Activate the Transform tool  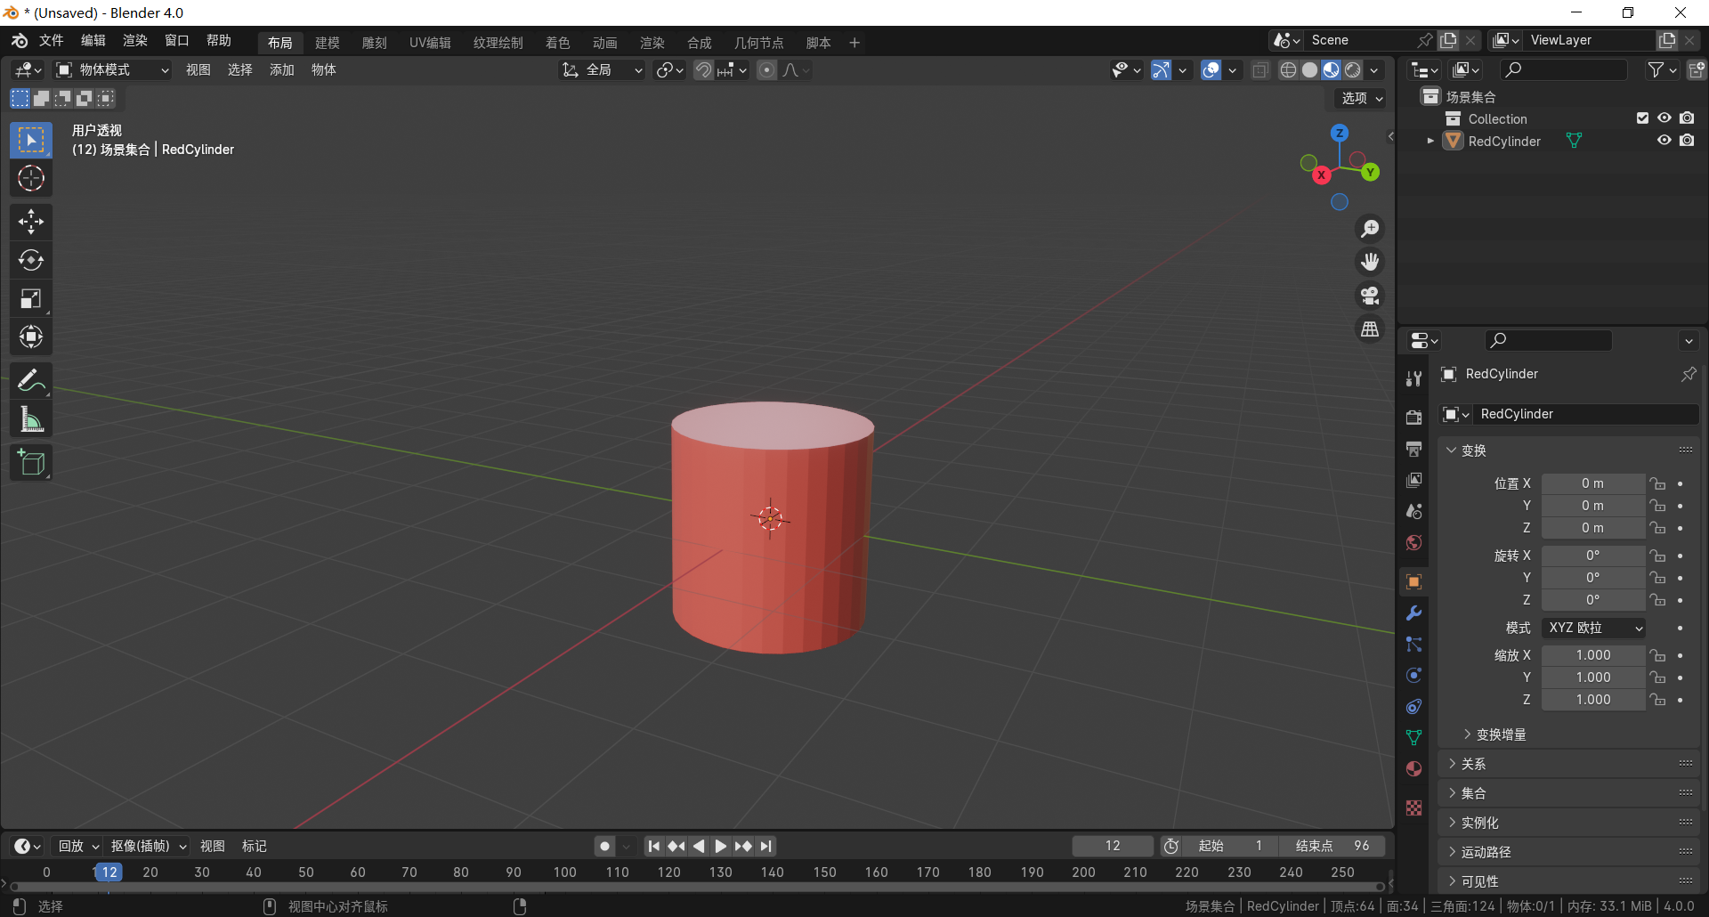tap(31, 337)
